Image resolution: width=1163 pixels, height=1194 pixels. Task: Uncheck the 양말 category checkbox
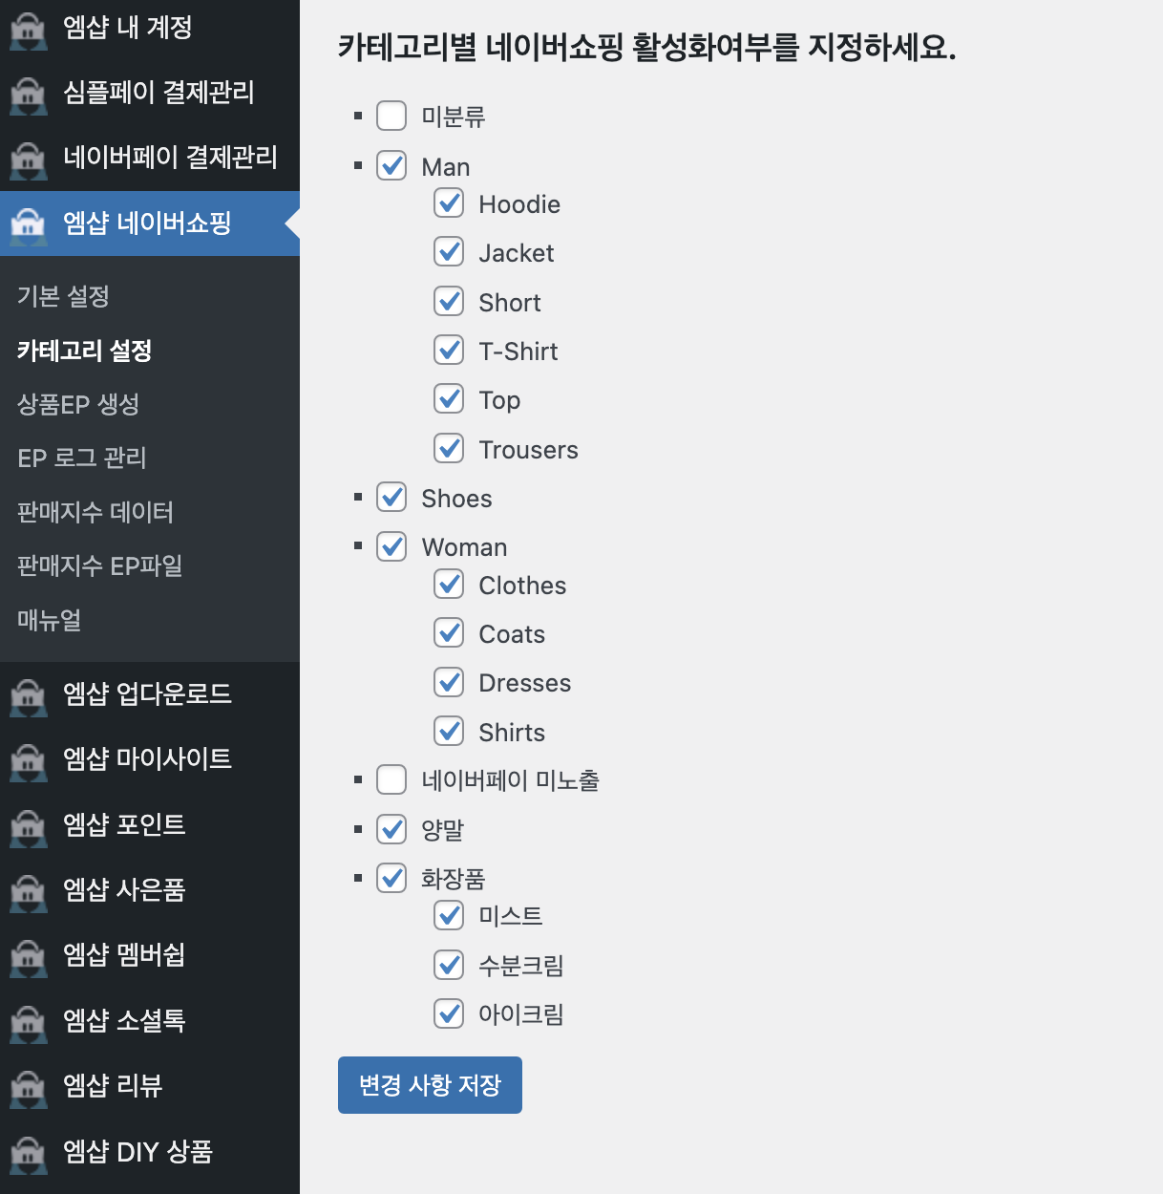(x=391, y=829)
